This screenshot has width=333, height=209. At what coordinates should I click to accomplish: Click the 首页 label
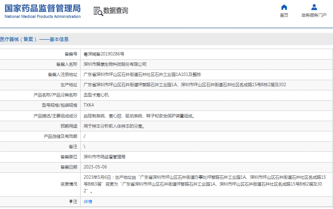coord(284,15)
